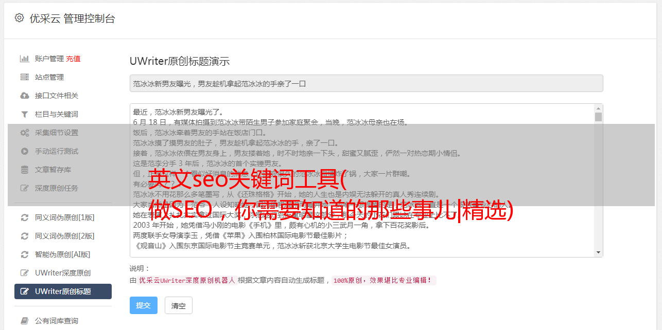Screen dimensions: 662x330
Task: Submit with the blue 提交 button
Action: coord(144,305)
